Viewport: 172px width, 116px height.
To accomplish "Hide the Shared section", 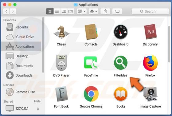I will tap(37, 101).
